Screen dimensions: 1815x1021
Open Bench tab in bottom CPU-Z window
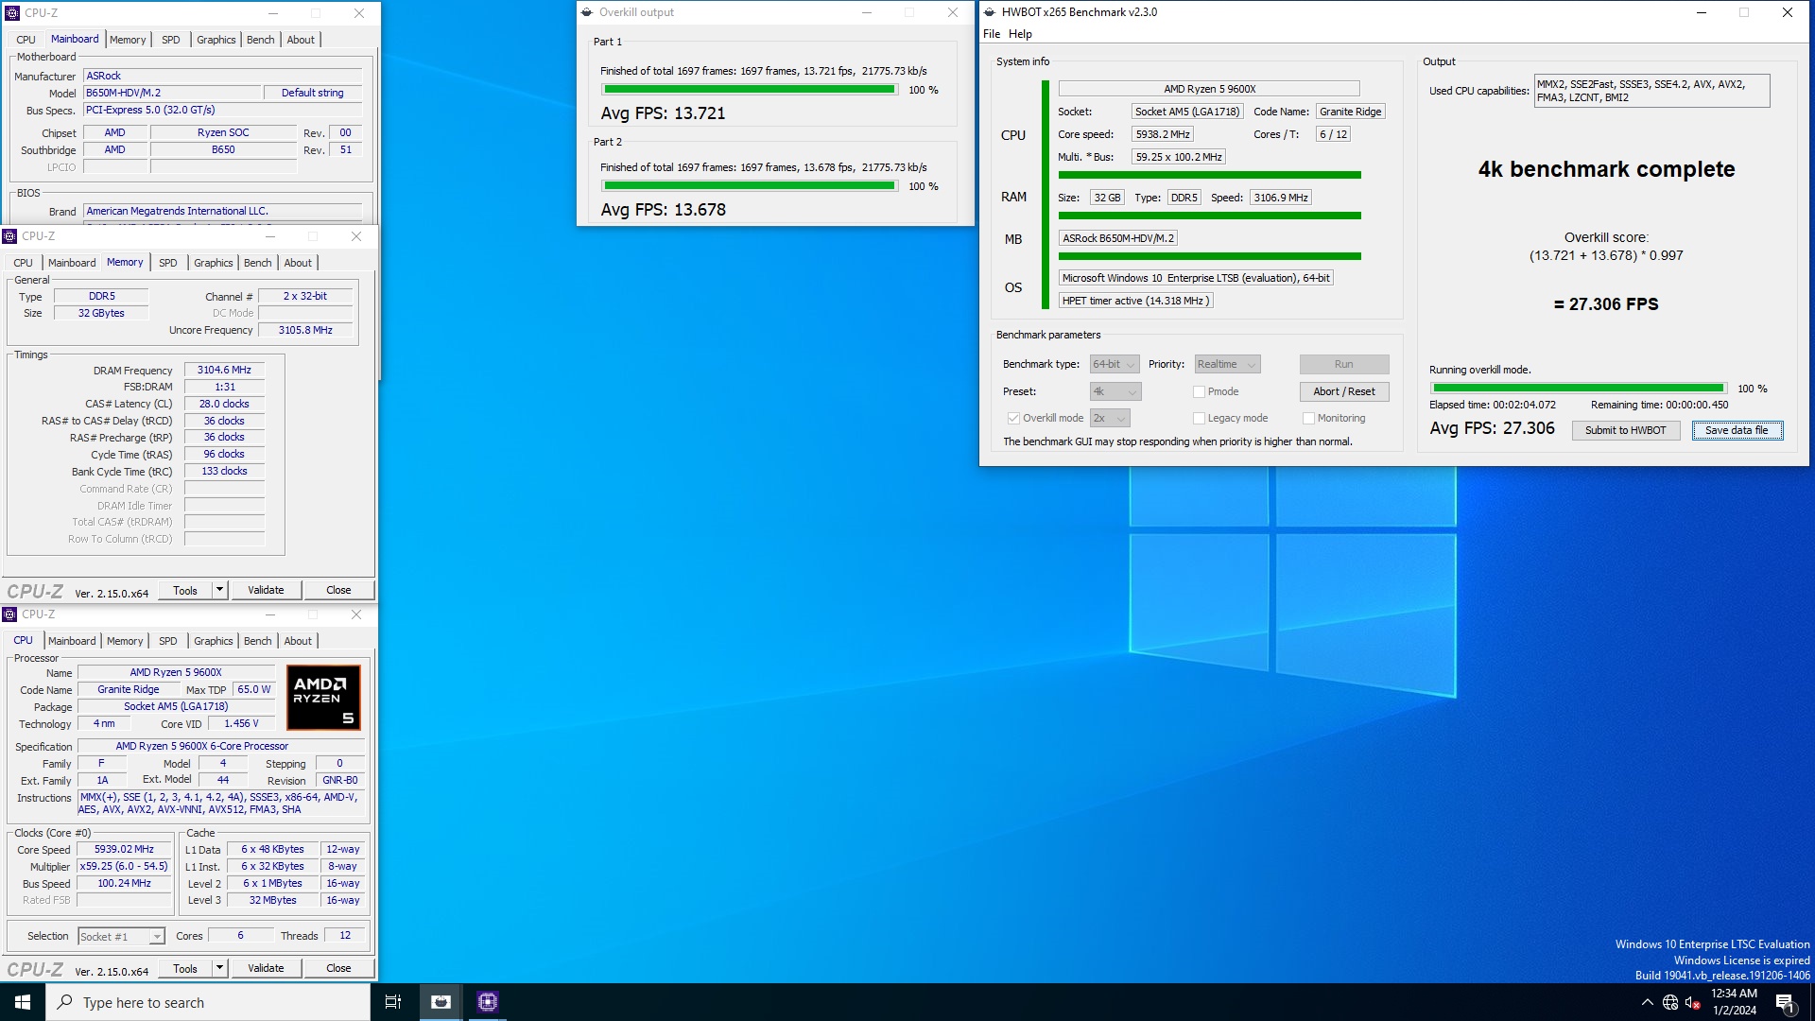coord(257,641)
